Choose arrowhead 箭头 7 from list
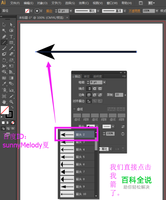166x200 pixels. pos(77,172)
